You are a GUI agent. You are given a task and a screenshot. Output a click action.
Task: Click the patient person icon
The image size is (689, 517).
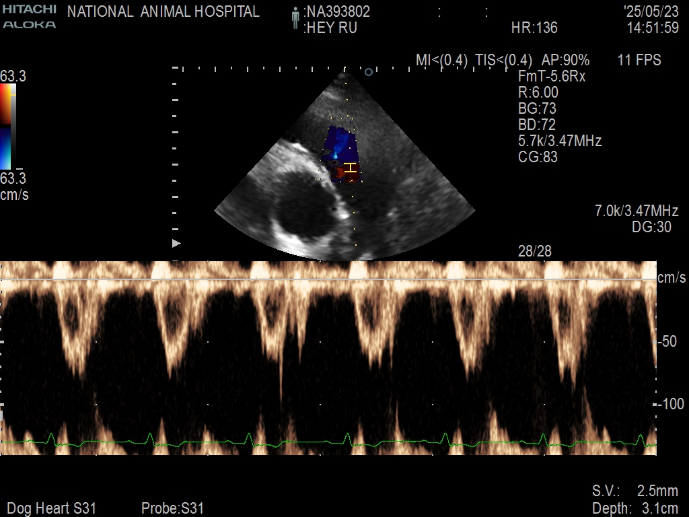point(295,19)
